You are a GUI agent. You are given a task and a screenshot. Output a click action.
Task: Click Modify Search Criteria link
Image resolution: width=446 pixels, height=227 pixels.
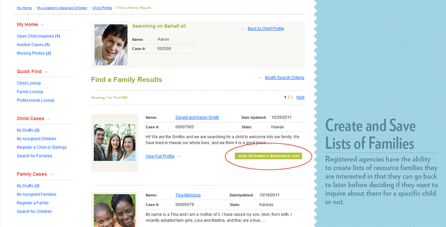[284, 78]
